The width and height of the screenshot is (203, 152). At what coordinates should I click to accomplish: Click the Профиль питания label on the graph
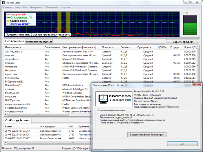click(38, 35)
